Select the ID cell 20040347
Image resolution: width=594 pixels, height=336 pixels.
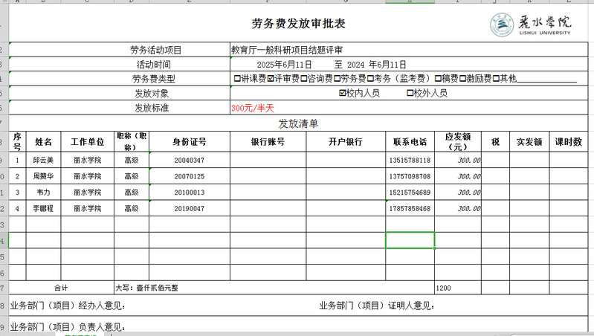coord(190,160)
